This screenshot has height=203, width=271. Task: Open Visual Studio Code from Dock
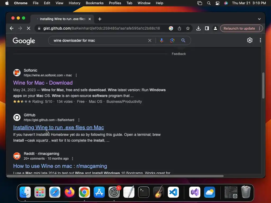173,192
